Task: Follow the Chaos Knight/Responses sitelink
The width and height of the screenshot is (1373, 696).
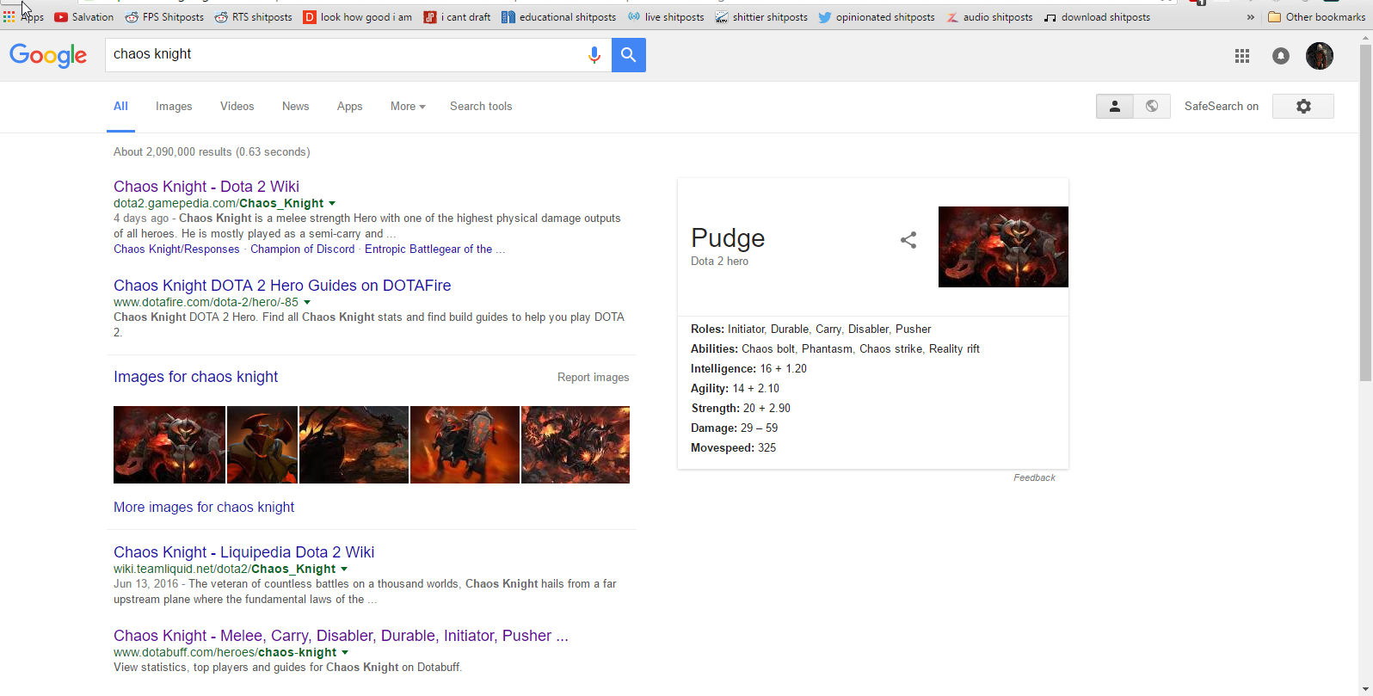Action: 176,249
